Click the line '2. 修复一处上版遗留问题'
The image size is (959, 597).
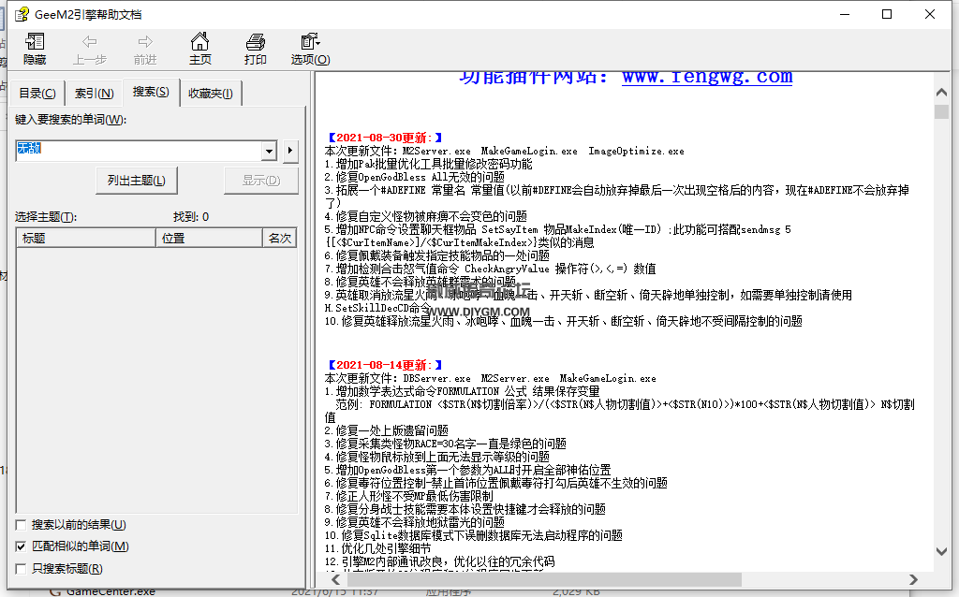pos(387,430)
